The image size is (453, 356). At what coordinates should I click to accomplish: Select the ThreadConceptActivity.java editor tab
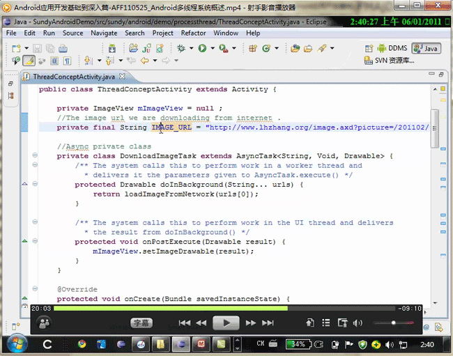[x=74, y=77]
